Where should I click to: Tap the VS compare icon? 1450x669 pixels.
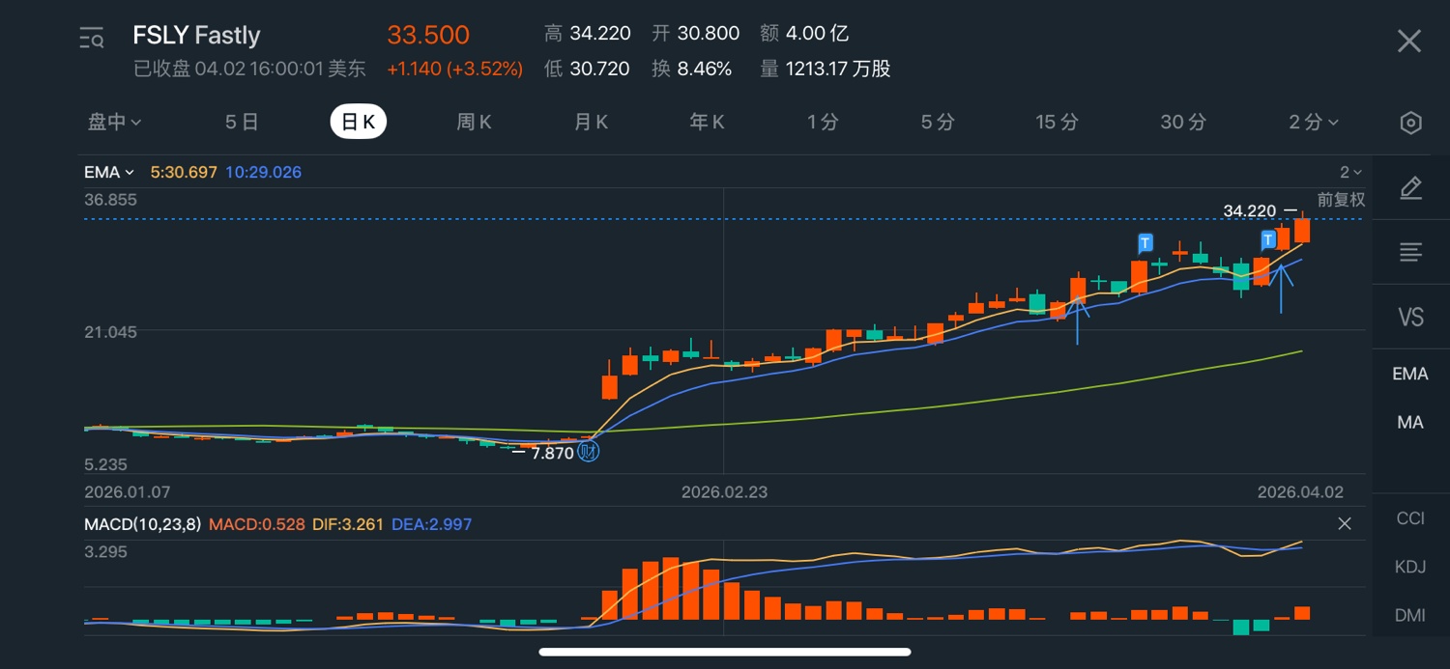[1410, 317]
